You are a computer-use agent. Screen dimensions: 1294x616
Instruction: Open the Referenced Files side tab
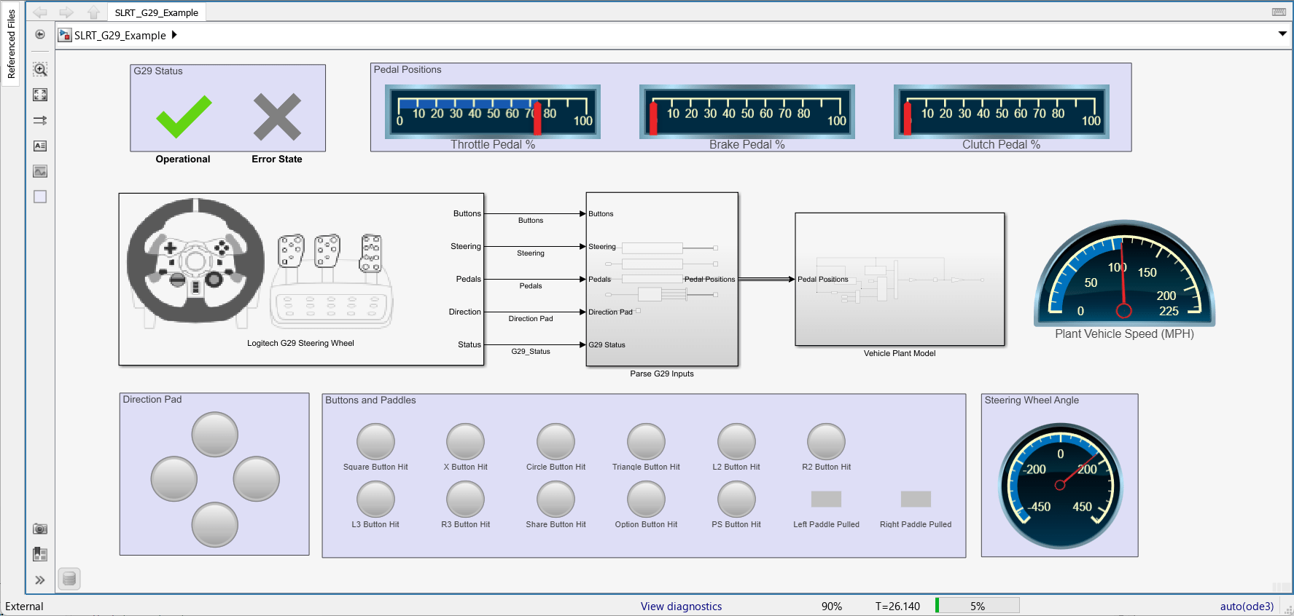[11, 44]
